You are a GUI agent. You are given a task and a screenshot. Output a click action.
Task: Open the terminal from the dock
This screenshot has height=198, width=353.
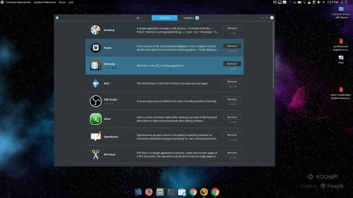(x=171, y=192)
